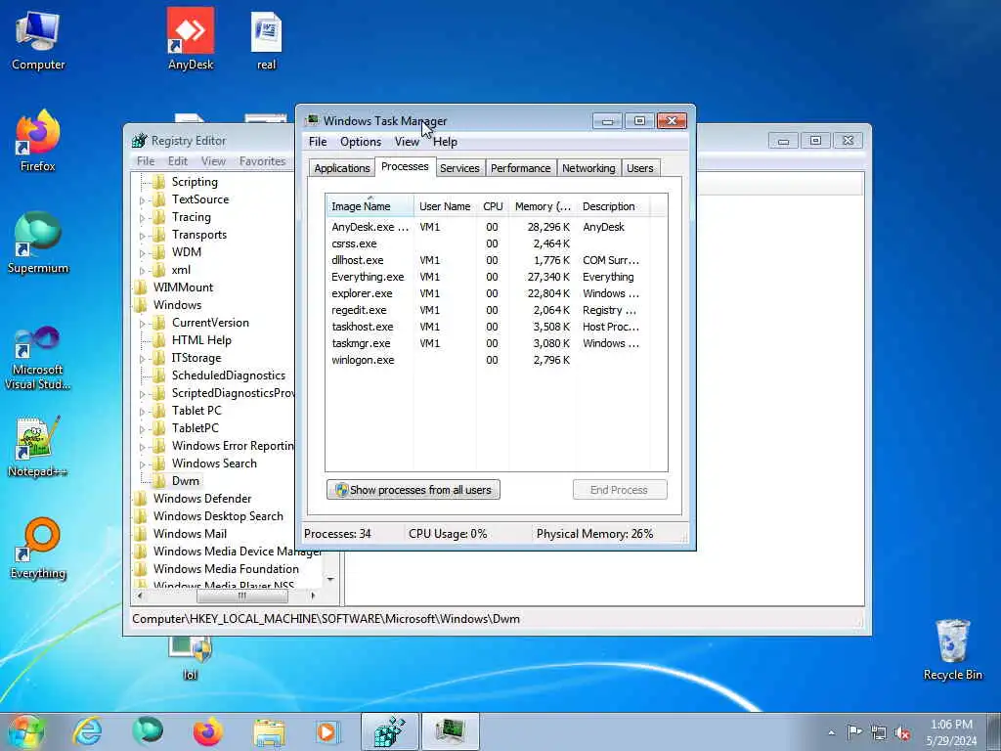Open Action Center flag icon in tray
This screenshot has height=751, width=1001.
854,731
